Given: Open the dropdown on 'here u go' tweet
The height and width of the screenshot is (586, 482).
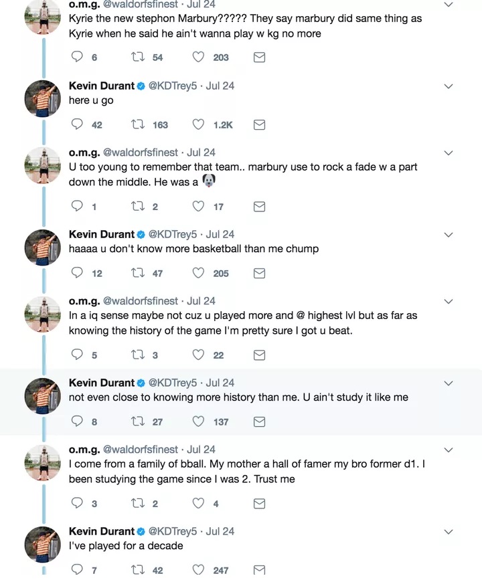Looking at the screenshot, I should (x=449, y=86).
